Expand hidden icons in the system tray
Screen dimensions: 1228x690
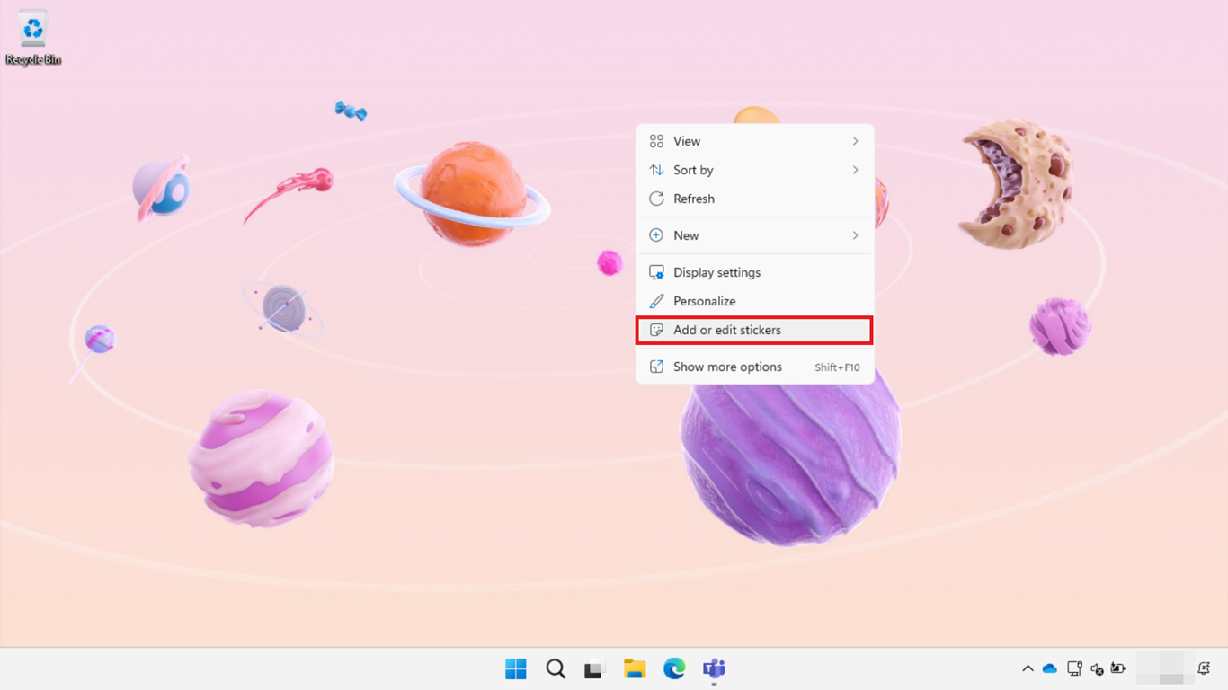point(1027,668)
